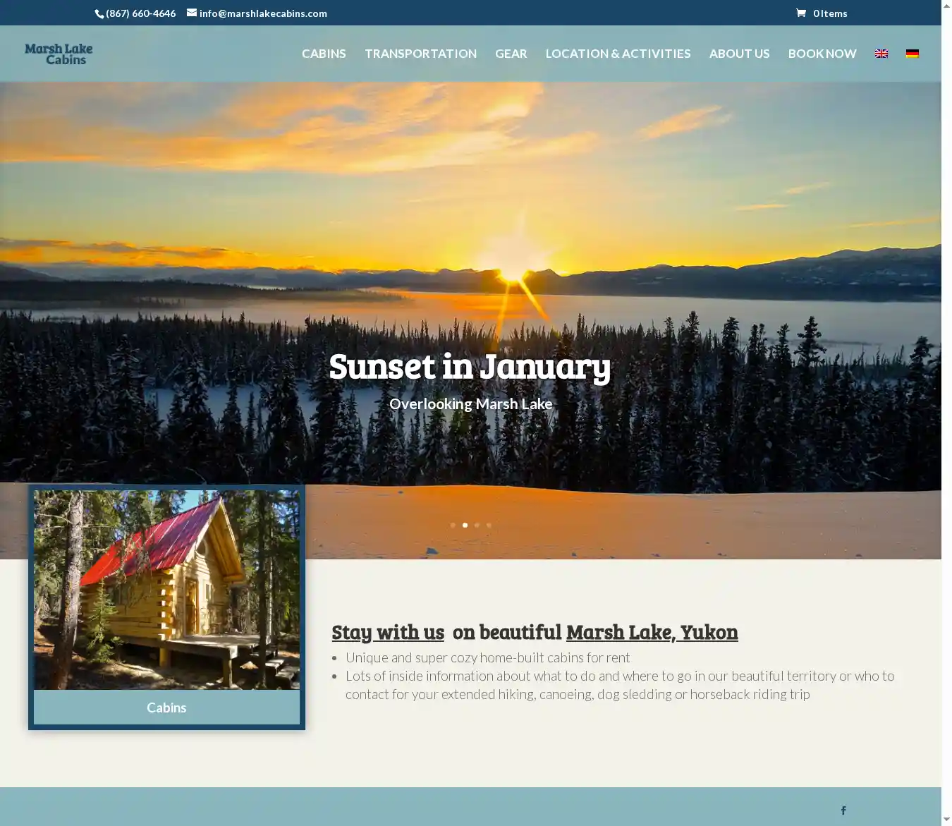This screenshot has width=952, height=826.
Task: Open the Facebook icon in footer
Action: pyautogui.click(x=843, y=810)
